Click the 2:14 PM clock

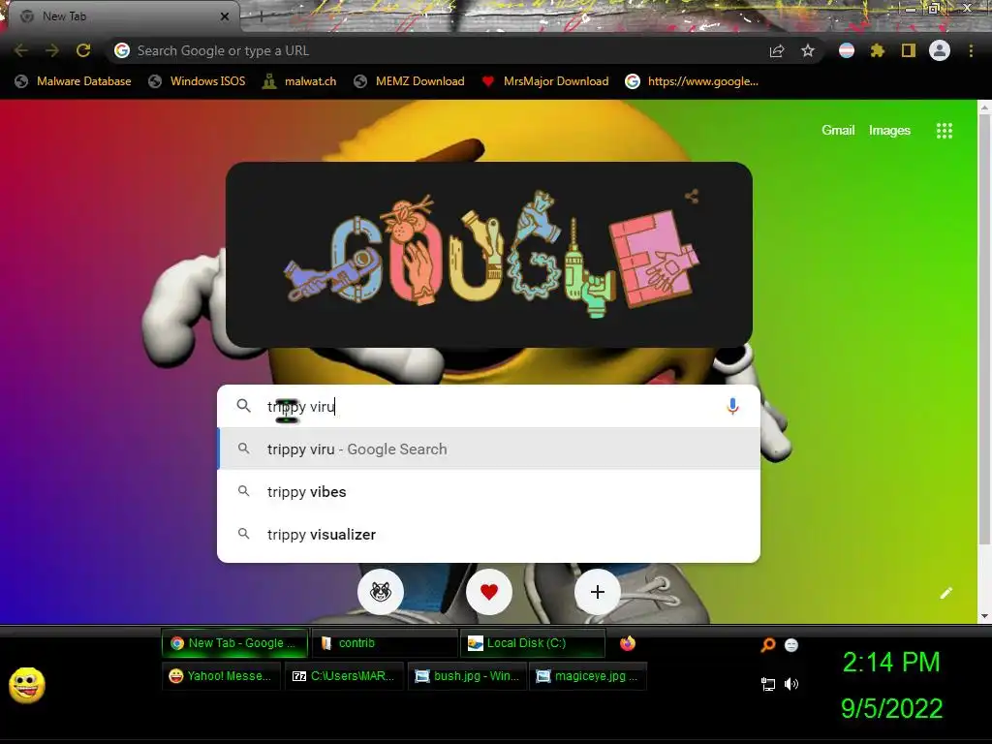[x=891, y=663]
